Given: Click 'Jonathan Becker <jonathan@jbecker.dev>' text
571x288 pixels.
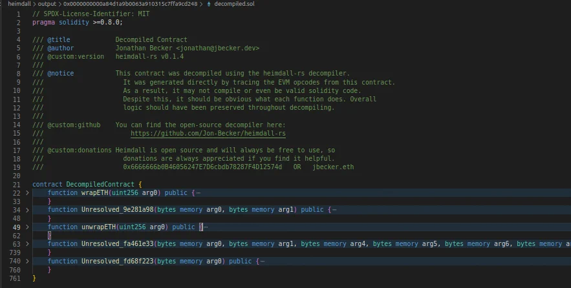Looking at the screenshot, I should (188, 48).
